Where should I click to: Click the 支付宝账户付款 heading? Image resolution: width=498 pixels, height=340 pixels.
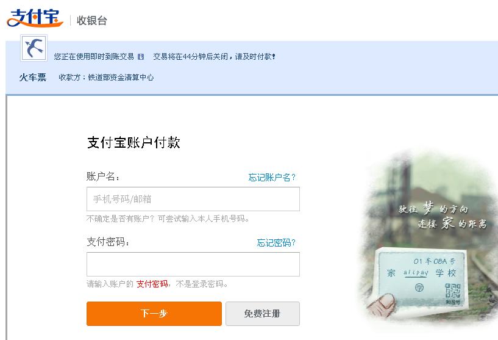[133, 142]
